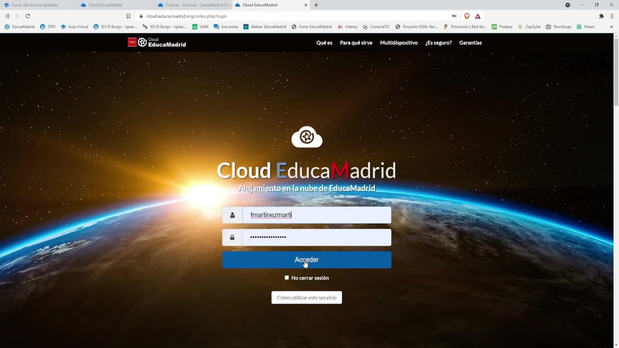Check the No cerrar sesión checkbox
The height and width of the screenshot is (348, 619).
point(287,278)
